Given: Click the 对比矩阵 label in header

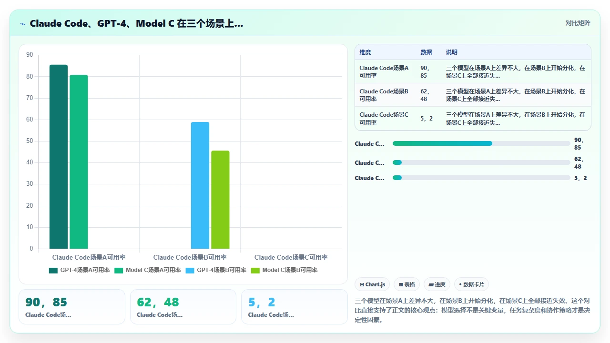Looking at the screenshot, I should (578, 23).
